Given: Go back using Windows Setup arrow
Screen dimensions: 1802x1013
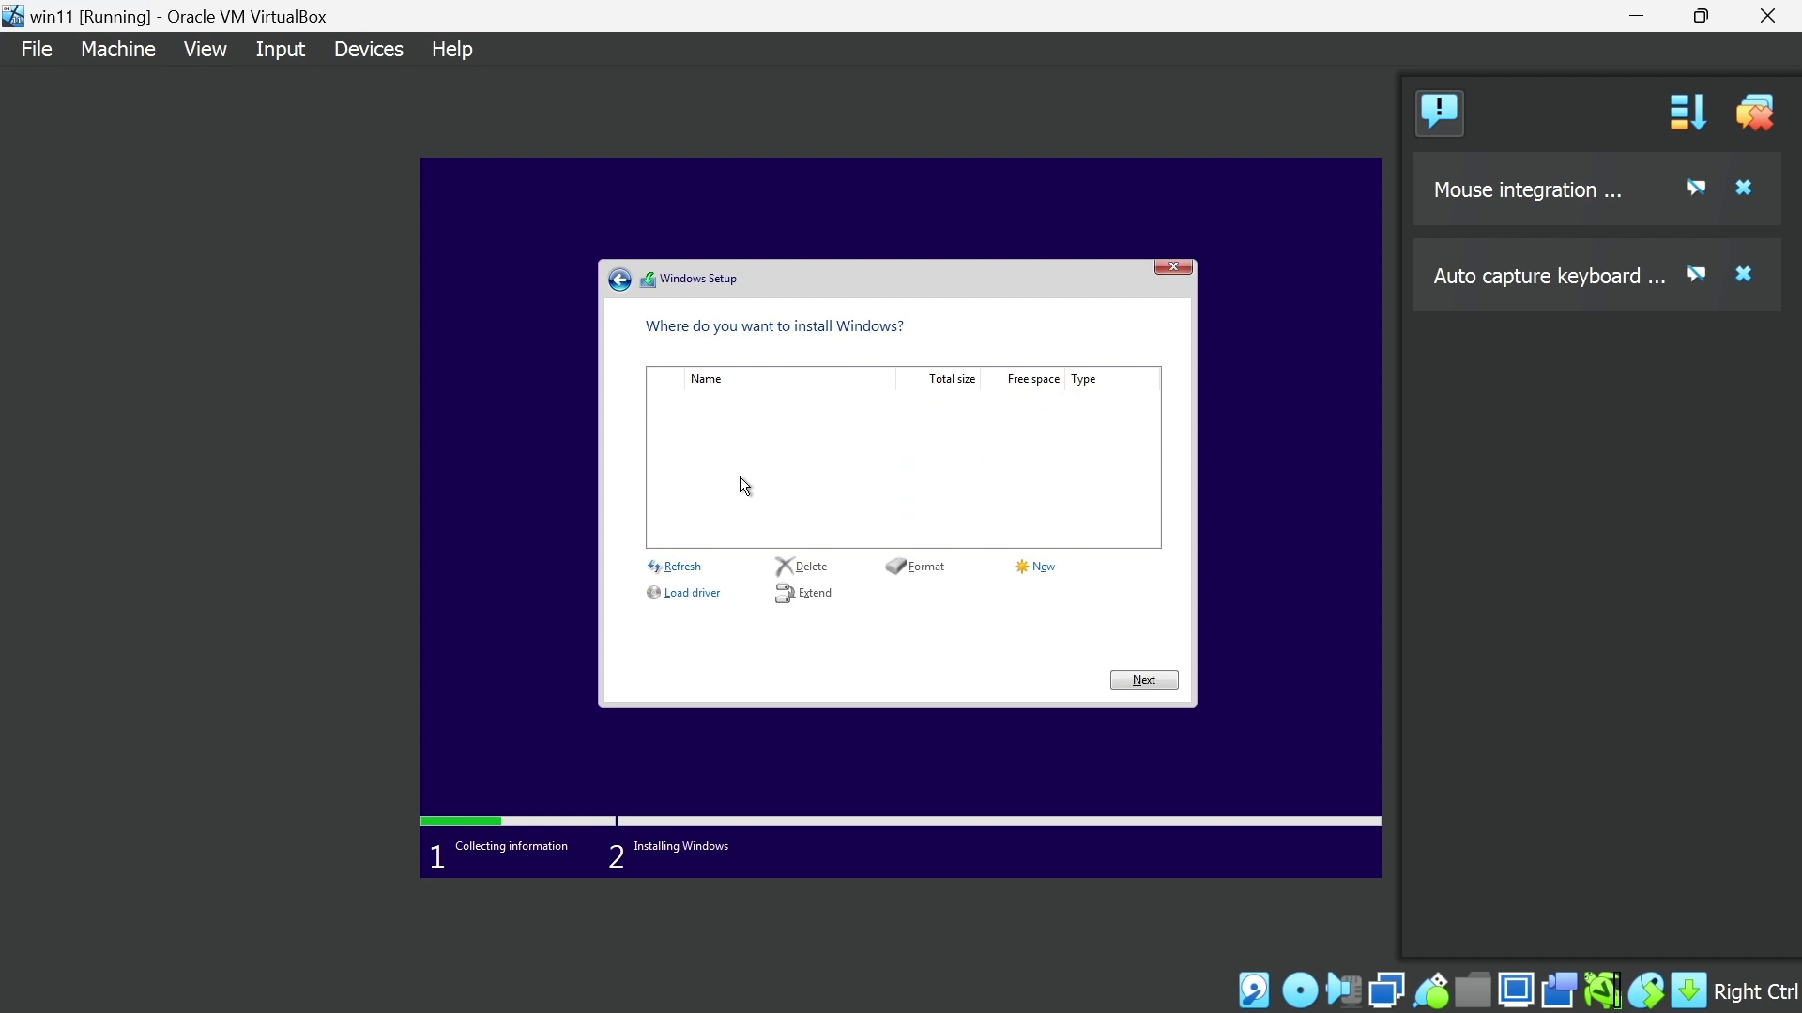Looking at the screenshot, I should (619, 280).
